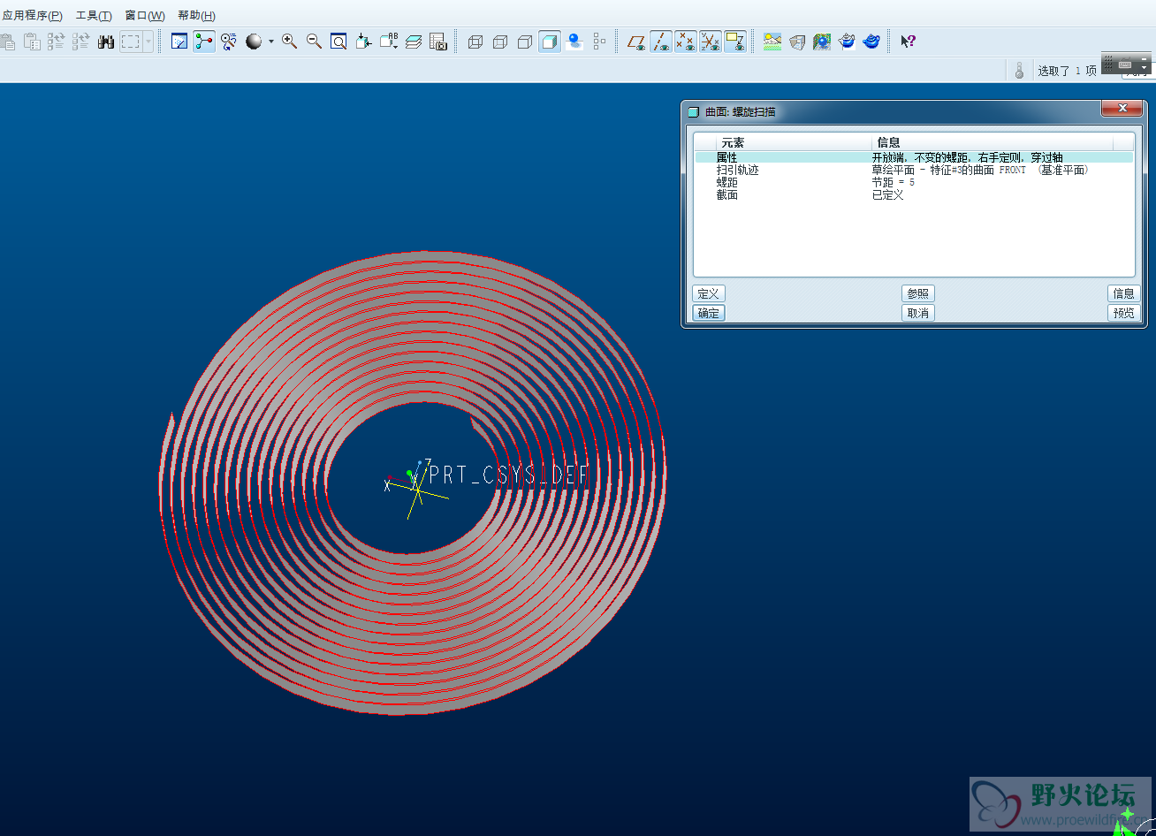Click the 确定 button in dialog
The image size is (1156, 836).
click(709, 313)
